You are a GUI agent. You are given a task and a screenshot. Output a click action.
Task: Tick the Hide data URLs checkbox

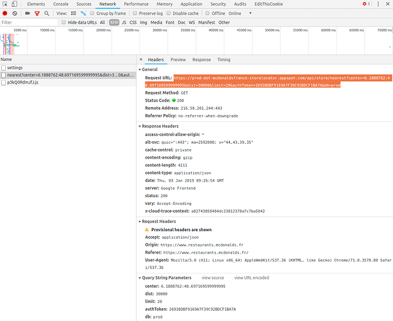(63, 22)
